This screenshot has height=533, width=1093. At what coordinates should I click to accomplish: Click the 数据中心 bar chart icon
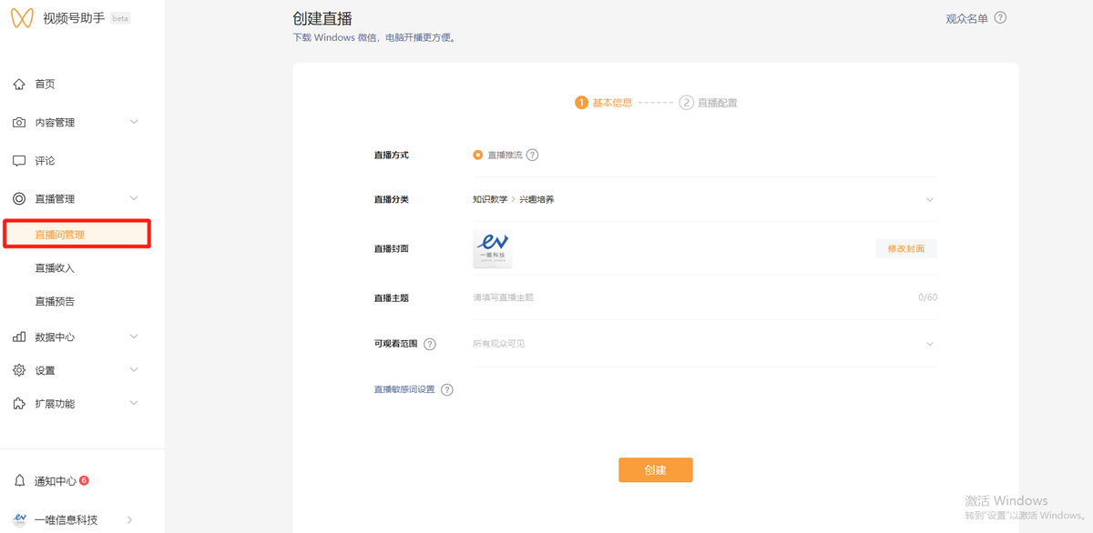(x=19, y=337)
